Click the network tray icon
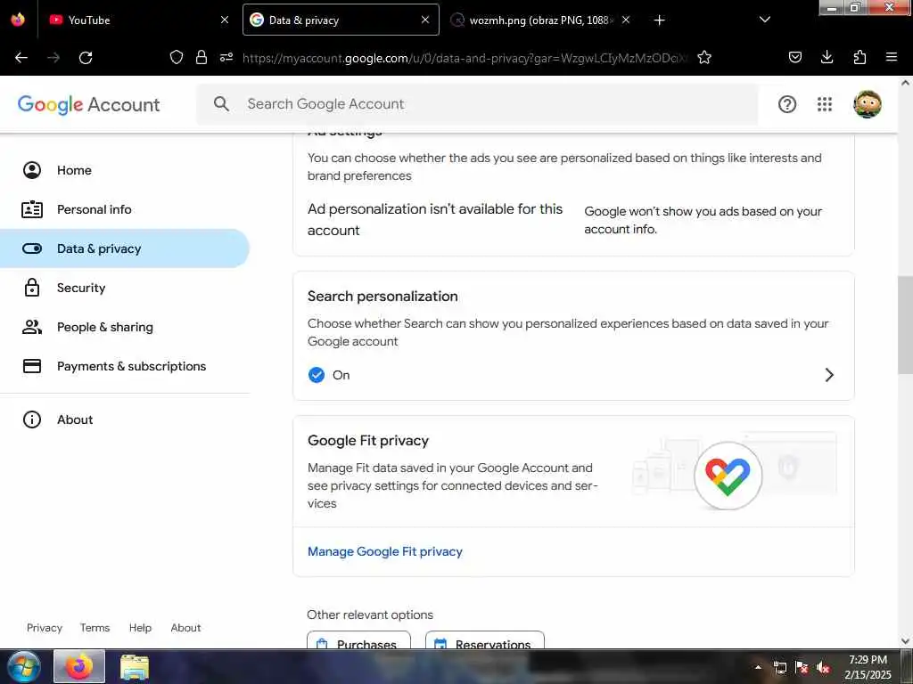 pyautogui.click(x=779, y=667)
